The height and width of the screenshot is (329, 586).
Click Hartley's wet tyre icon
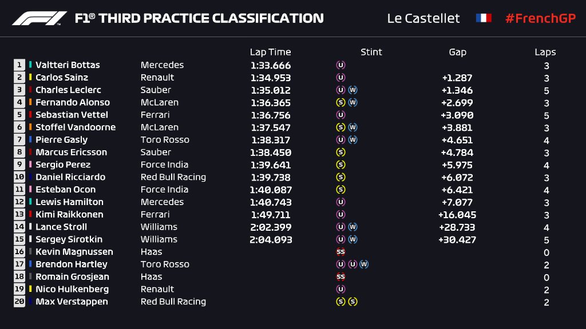(x=364, y=264)
